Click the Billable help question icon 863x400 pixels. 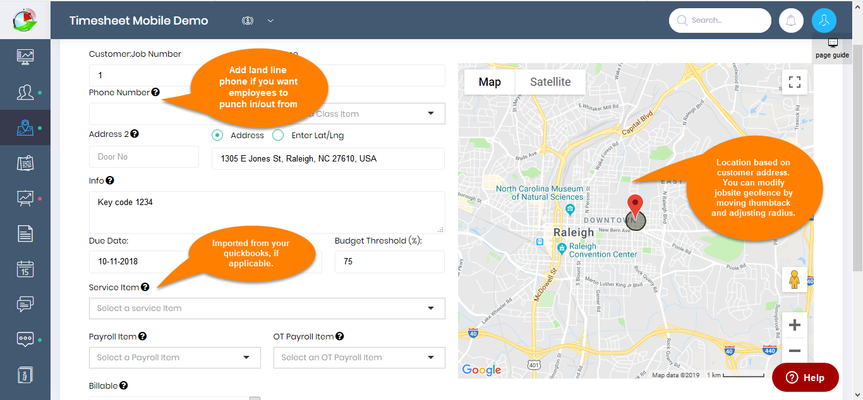(123, 385)
